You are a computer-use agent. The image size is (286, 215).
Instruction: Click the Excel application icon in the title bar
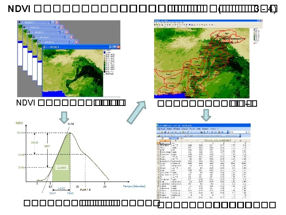157,125
